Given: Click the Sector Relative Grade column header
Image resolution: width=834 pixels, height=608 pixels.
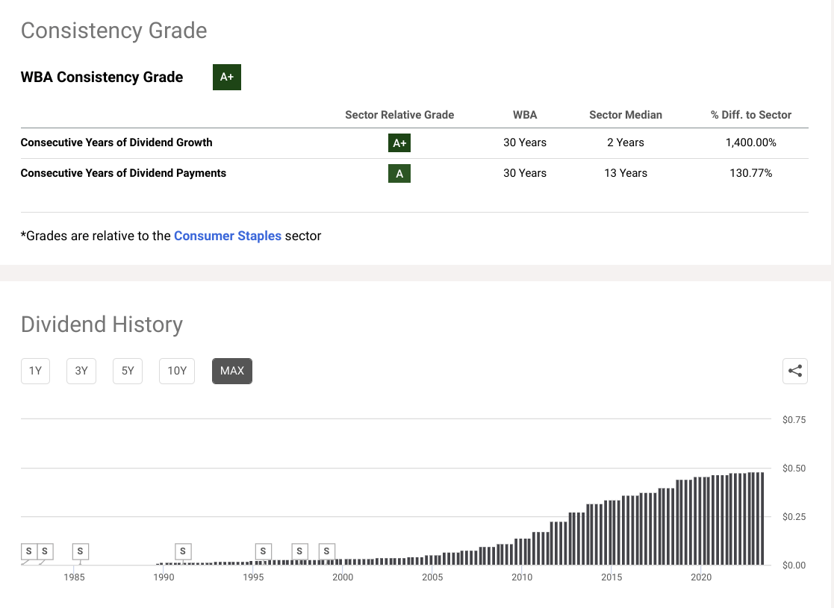Looking at the screenshot, I should point(399,115).
